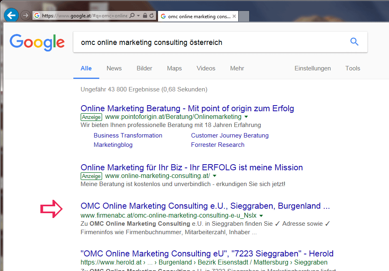Image resolution: width=389 pixels, height=271 pixels.
Task: Click the Refresh page icon
Action: coord(152,16)
